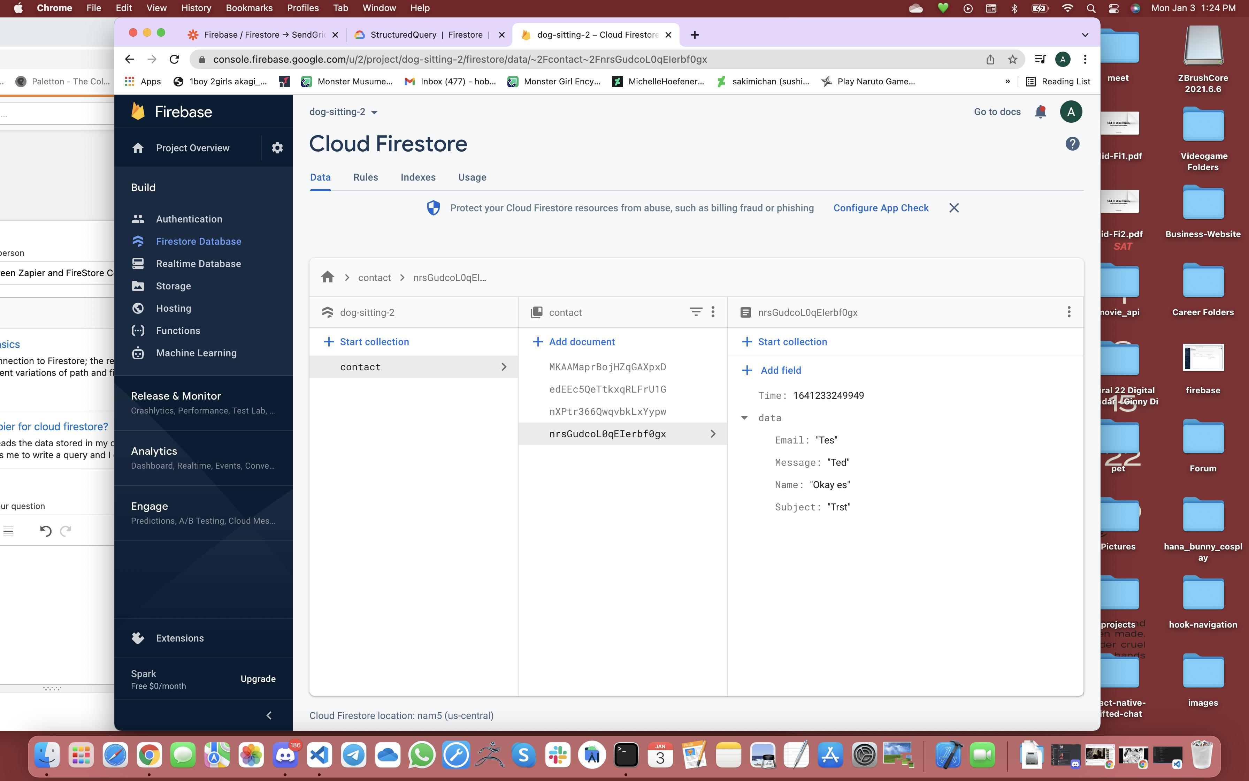Screen dimensions: 1249x781
Task: Switch to the Usage tab
Action: pyautogui.click(x=472, y=177)
